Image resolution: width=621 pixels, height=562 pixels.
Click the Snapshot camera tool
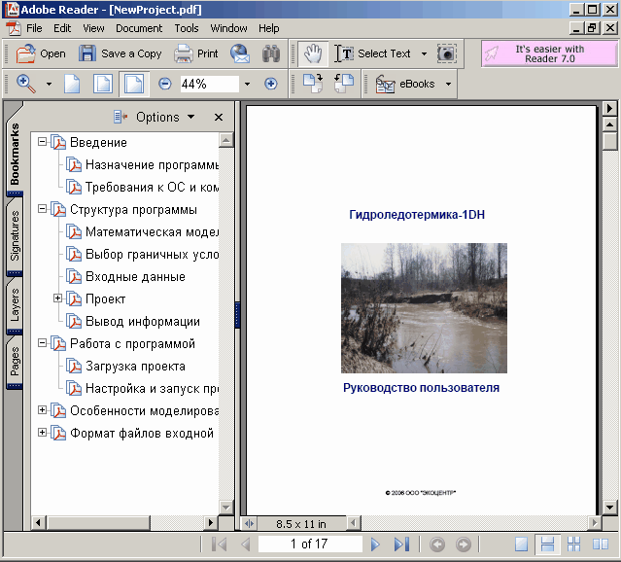click(446, 53)
